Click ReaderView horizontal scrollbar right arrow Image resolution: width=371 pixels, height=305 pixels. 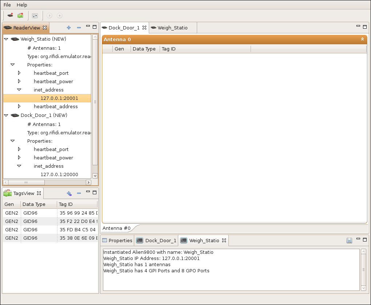[x=88, y=182]
